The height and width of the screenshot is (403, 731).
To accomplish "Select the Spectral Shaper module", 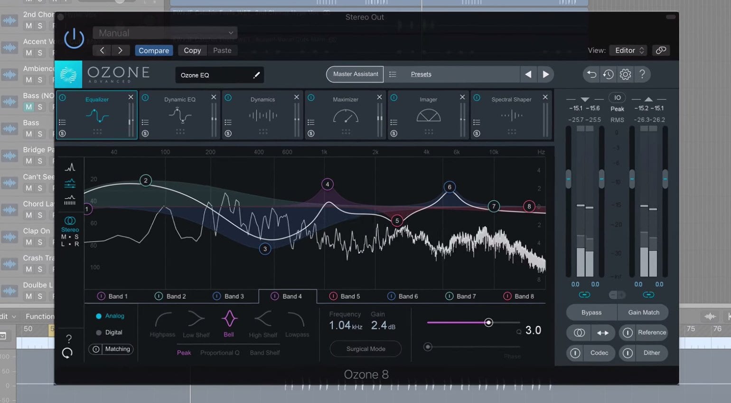I will (x=511, y=115).
